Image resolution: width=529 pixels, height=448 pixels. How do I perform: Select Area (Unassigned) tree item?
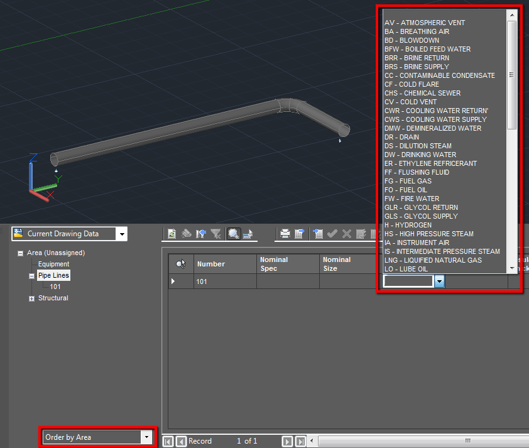point(56,253)
